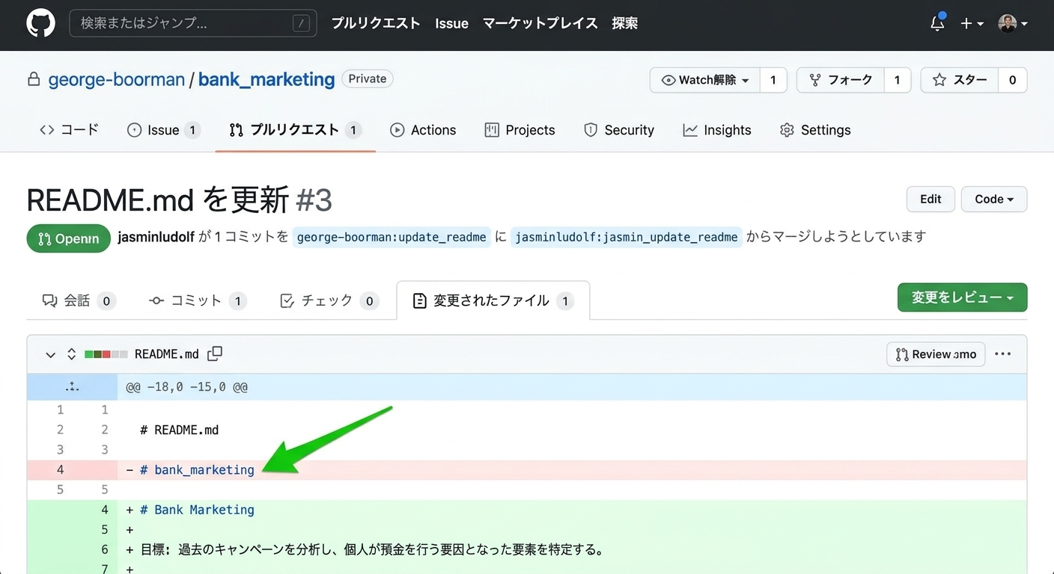Viewport: 1054px width, 574px height.
Task: Click the Review button in file header
Action: pos(936,354)
